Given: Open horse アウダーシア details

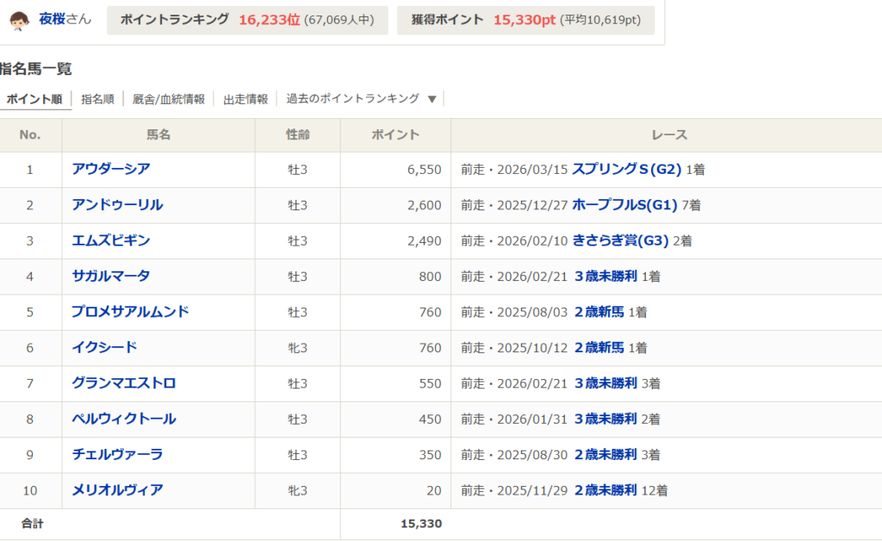Looking at the screenshot, I should [x=111, y=169].
